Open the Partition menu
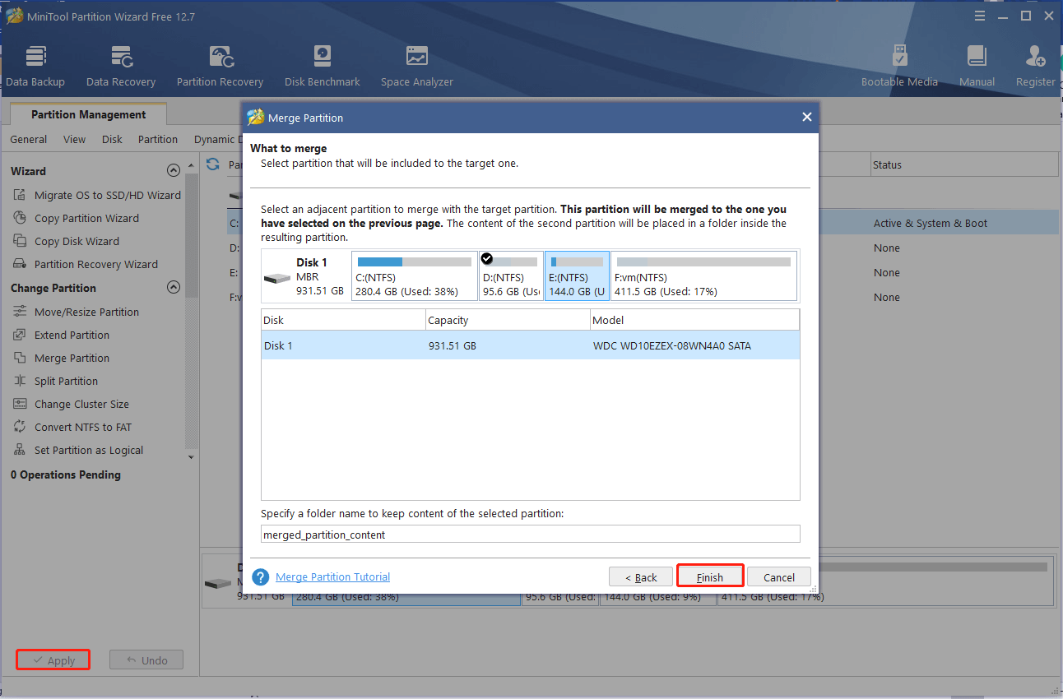This screenshot has height=699, width=1063. coord(158,139)
